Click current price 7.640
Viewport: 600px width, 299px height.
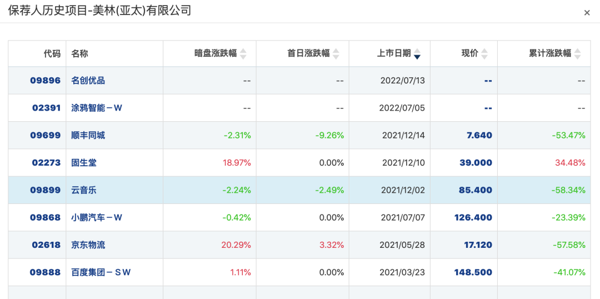pyautogui.click(x=479, y=135)
